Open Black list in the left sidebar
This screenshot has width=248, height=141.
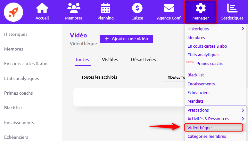point(13,108)
